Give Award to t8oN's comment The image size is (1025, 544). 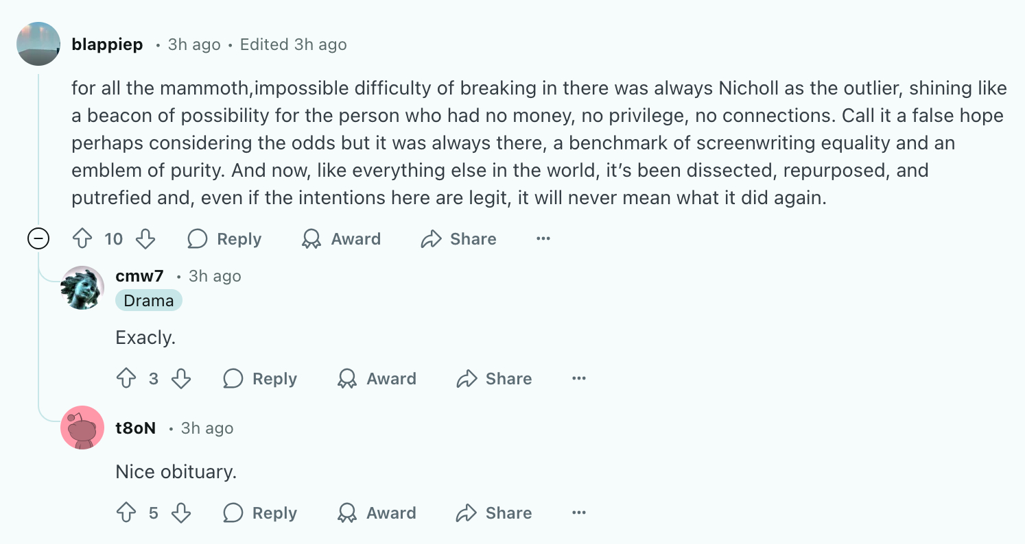click(x=377, y=513)
